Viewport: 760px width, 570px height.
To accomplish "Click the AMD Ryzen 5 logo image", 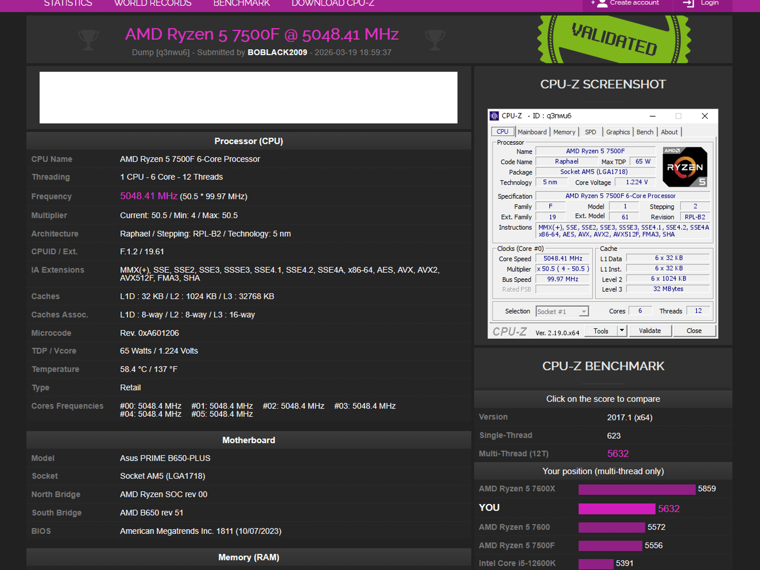I will [685, 167].
